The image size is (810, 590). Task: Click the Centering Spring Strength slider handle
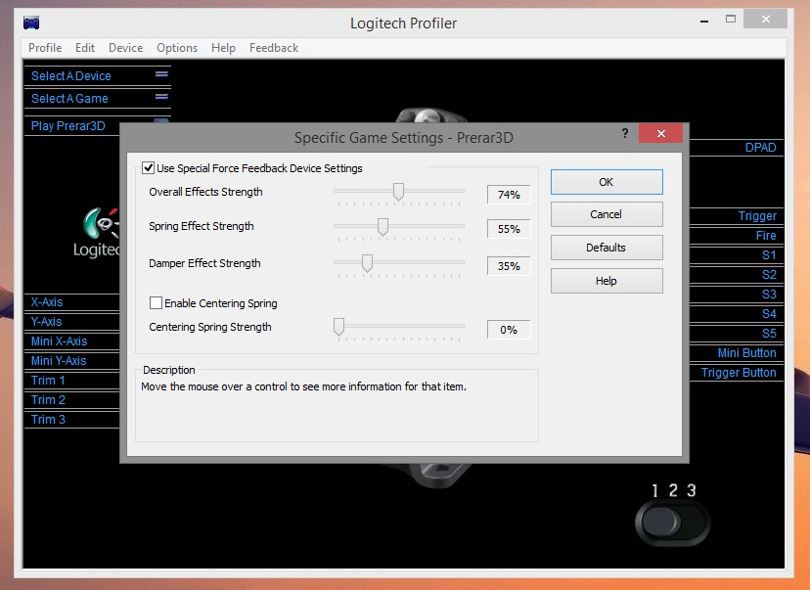pyautogui.click(x=338, y=327)
